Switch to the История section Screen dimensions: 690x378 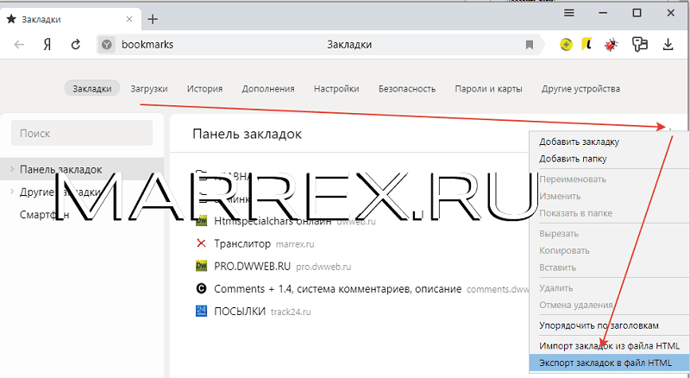(x=204, y=89)
